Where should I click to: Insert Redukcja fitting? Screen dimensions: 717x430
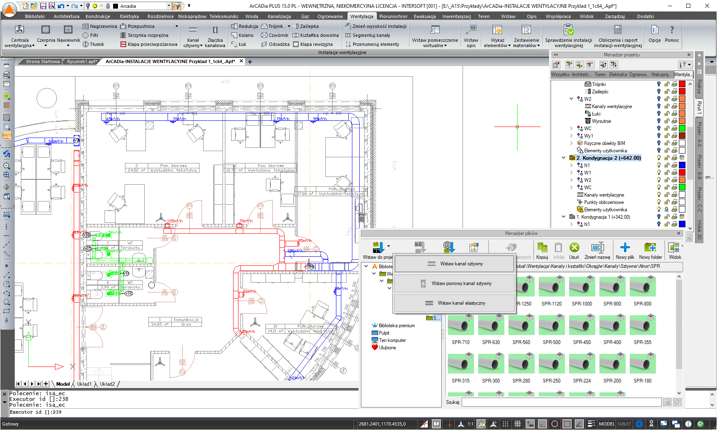coord(245,26)
